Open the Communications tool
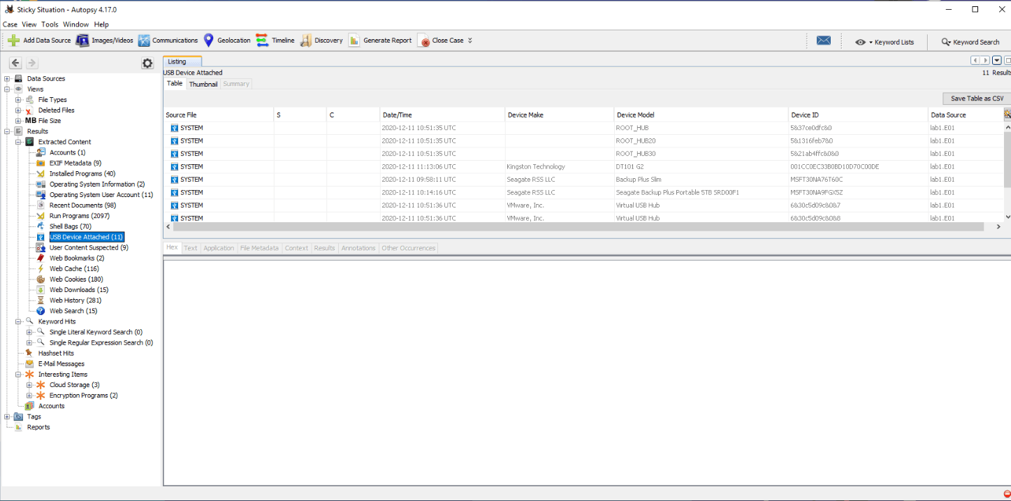Image resolution: width=1011 pixels, height=501 pixels. (168, 41)
